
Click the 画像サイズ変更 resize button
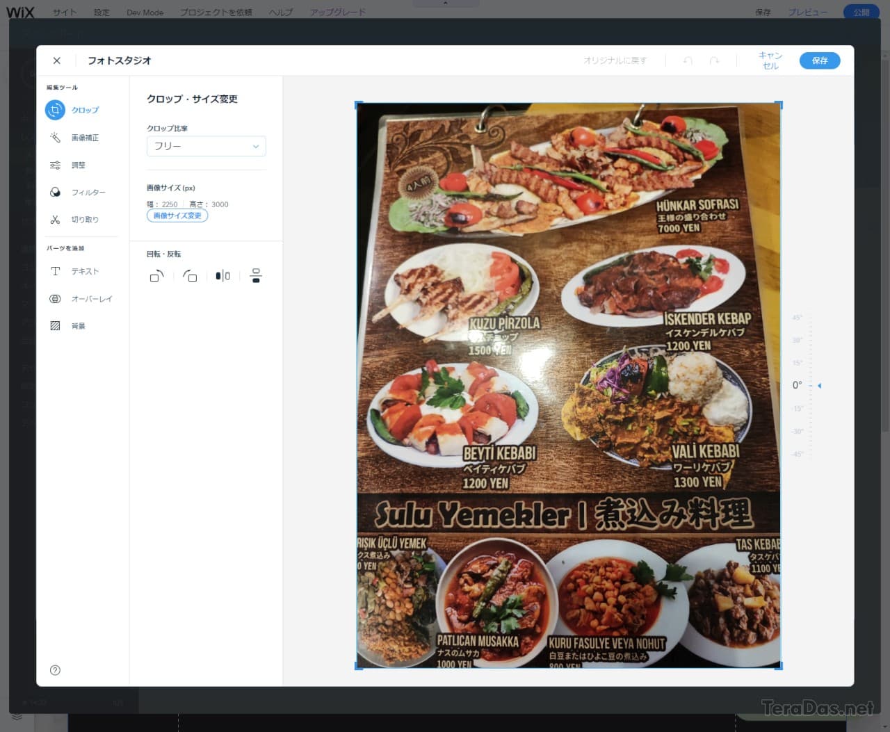tap(177, 215)
